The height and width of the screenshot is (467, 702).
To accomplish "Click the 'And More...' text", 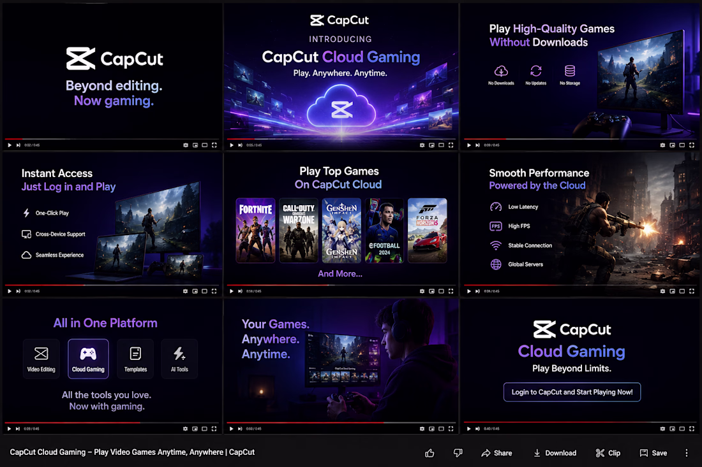I will coord(340,273).
